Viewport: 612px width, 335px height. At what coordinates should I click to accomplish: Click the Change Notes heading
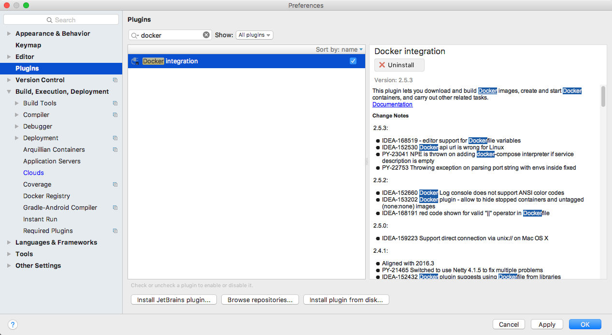[x=390, y=116]
